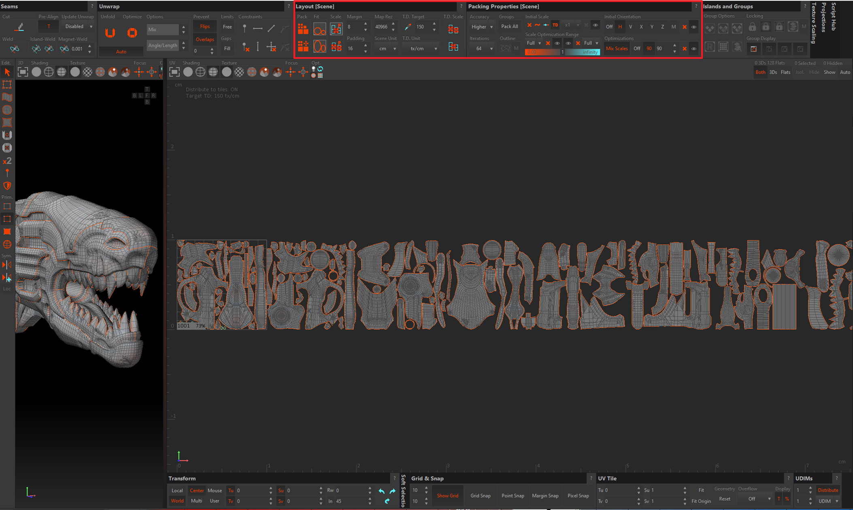The image size is (853, 510).
Task: Click the Optimize icon in Unwrap panel
Action: [x=132, y=33]
